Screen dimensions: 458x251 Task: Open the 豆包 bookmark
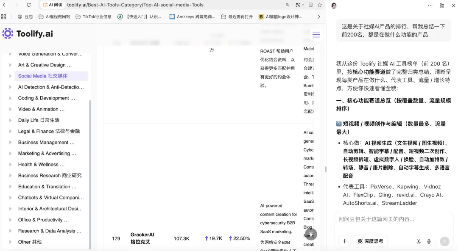[x=25, y=17]
